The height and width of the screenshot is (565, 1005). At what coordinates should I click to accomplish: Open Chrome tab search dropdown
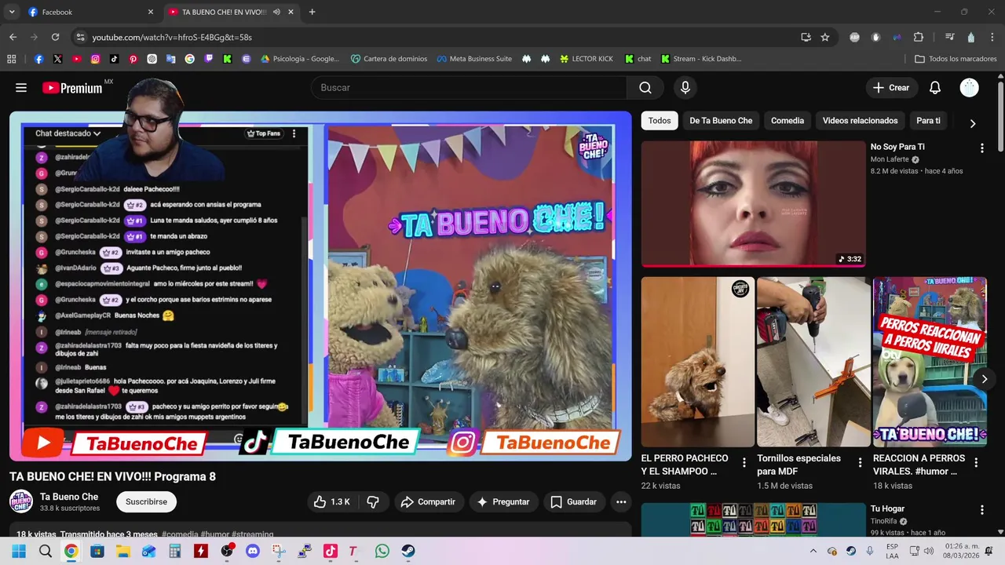pos(11,12)
